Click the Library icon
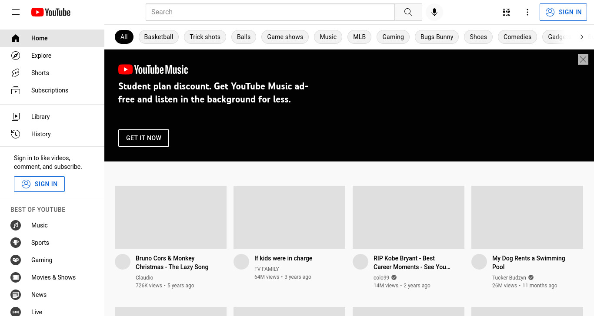Image resolution: width=594 pixels, height=316 pixels. (16, 116)
